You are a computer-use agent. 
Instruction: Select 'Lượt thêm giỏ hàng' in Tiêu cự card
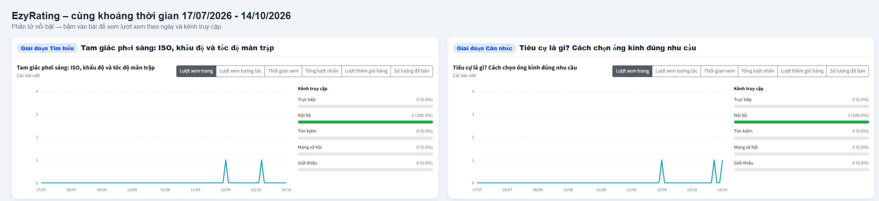pos(802,71)
